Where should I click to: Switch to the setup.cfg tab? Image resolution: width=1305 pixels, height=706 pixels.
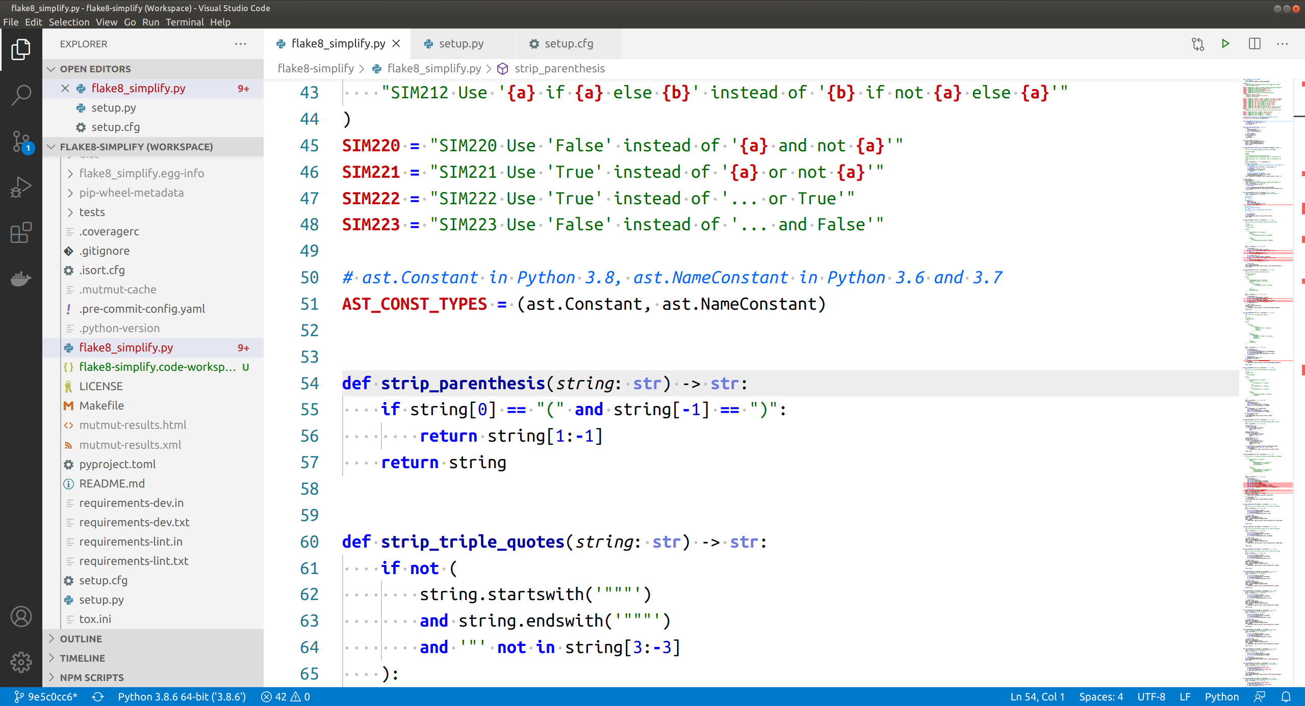tap(568, 44)
